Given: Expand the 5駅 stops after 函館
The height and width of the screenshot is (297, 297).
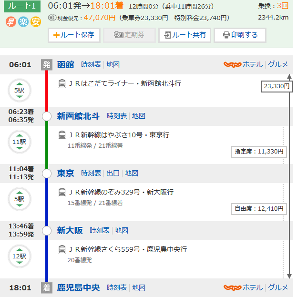Looking at the screenshot, I should pyautogui.click(x=19, y=90).
